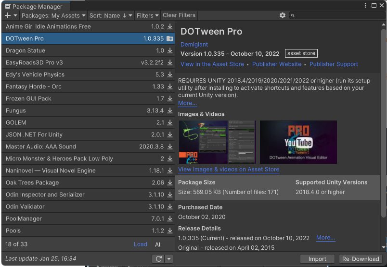Viewport: 387px width, 267px height.
Task: Click download arrow for Naninovel engine
Action: point(170,170)
